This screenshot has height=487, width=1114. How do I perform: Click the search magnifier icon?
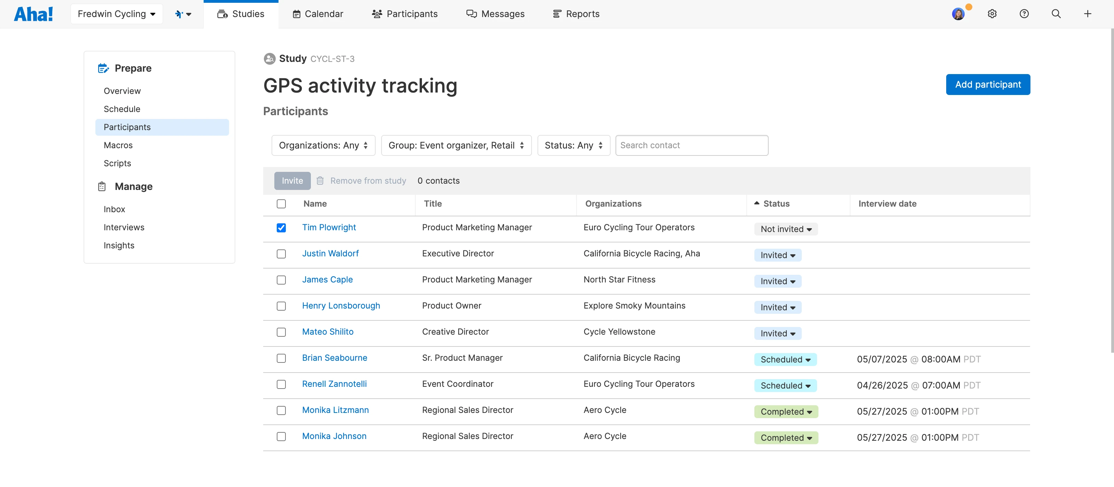(1056, 14)
